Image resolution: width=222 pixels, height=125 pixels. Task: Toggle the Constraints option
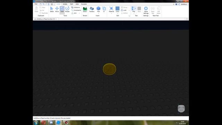click(x=76, y=10)
